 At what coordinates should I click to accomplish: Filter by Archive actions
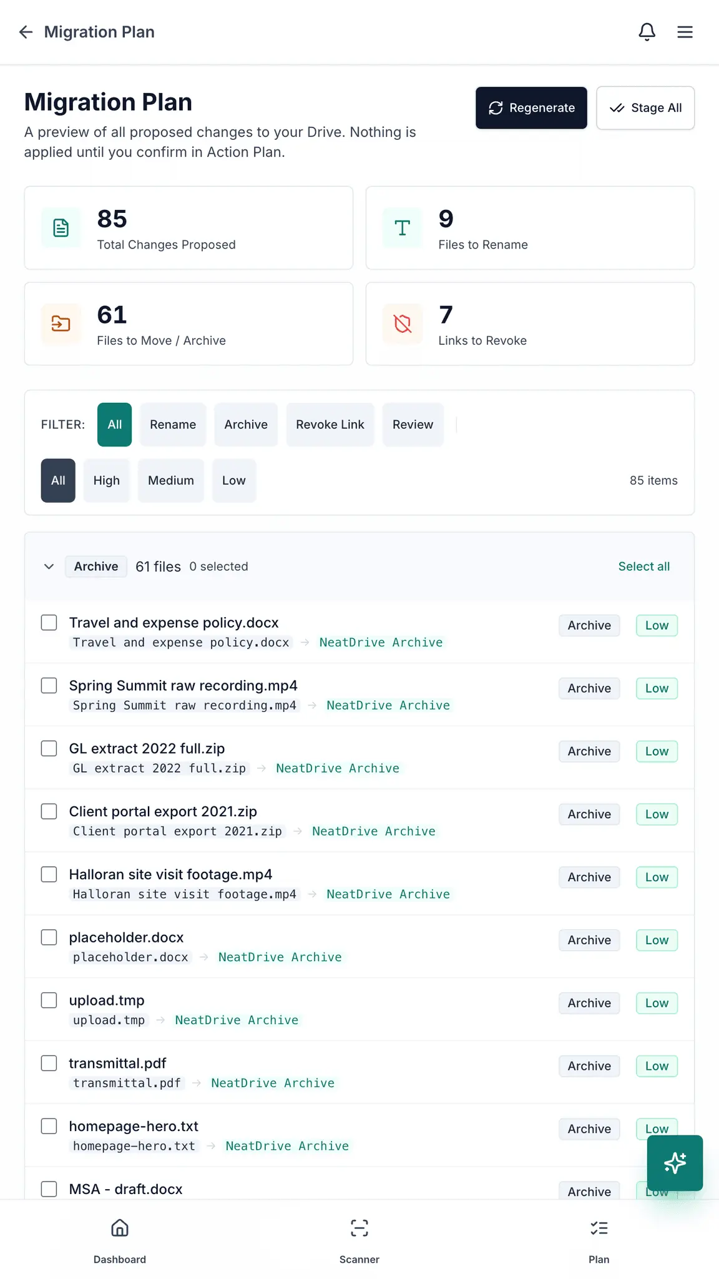246,425
